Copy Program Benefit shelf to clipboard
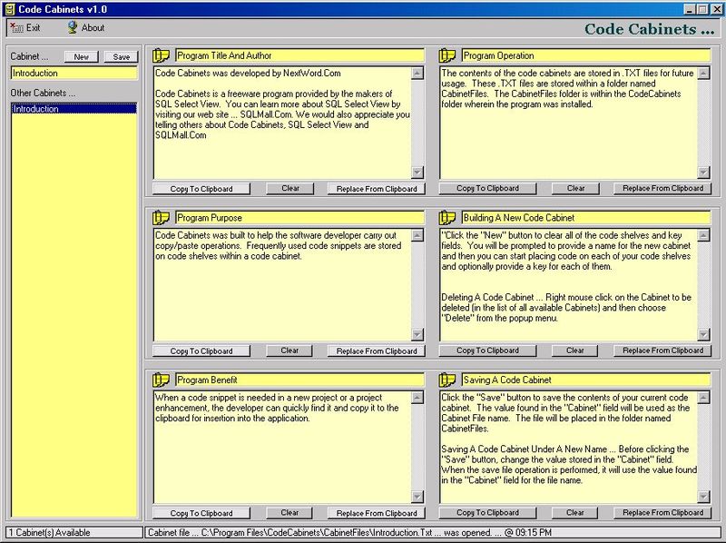Image resolution: width=726 pixels, height=543 pixels. tap(201, 513)
